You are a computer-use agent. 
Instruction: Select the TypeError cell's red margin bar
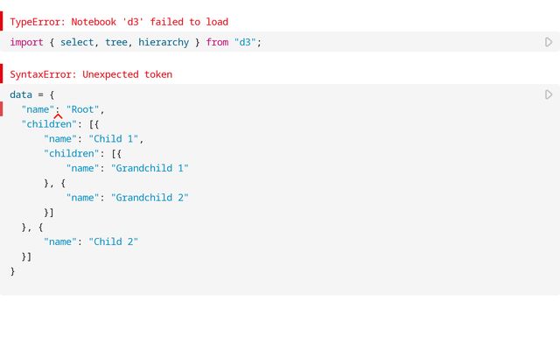pyautogui.click(x=2, y=21)
